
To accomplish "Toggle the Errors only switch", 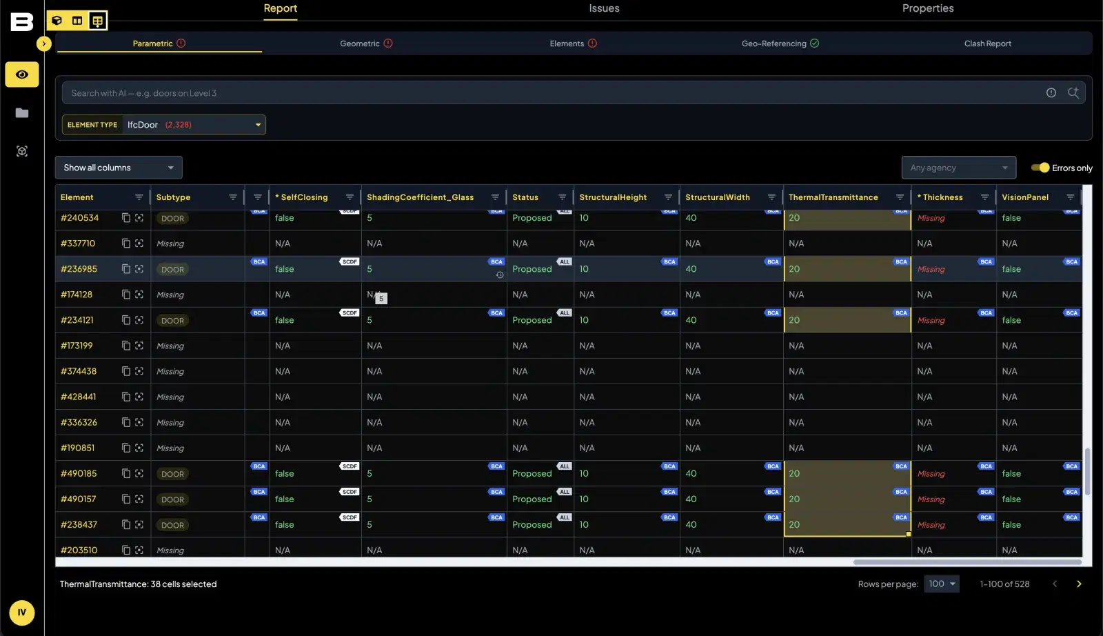I will click(x=1040, y=168).
